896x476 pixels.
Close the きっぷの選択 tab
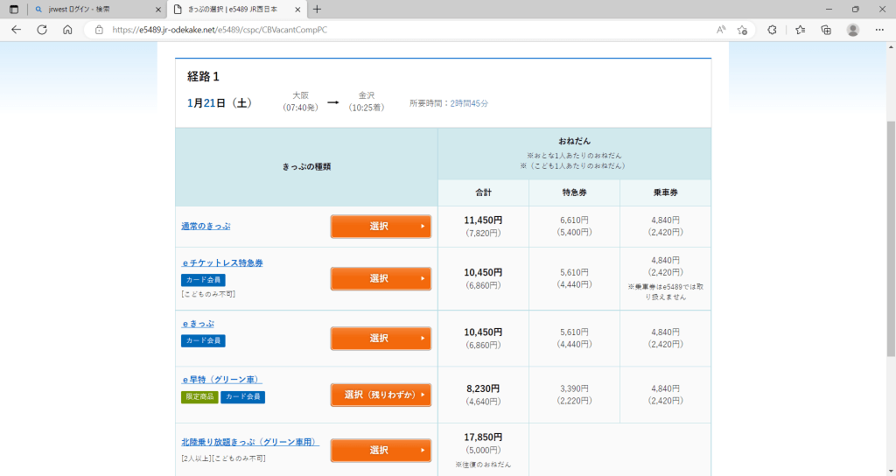point(296,9)
